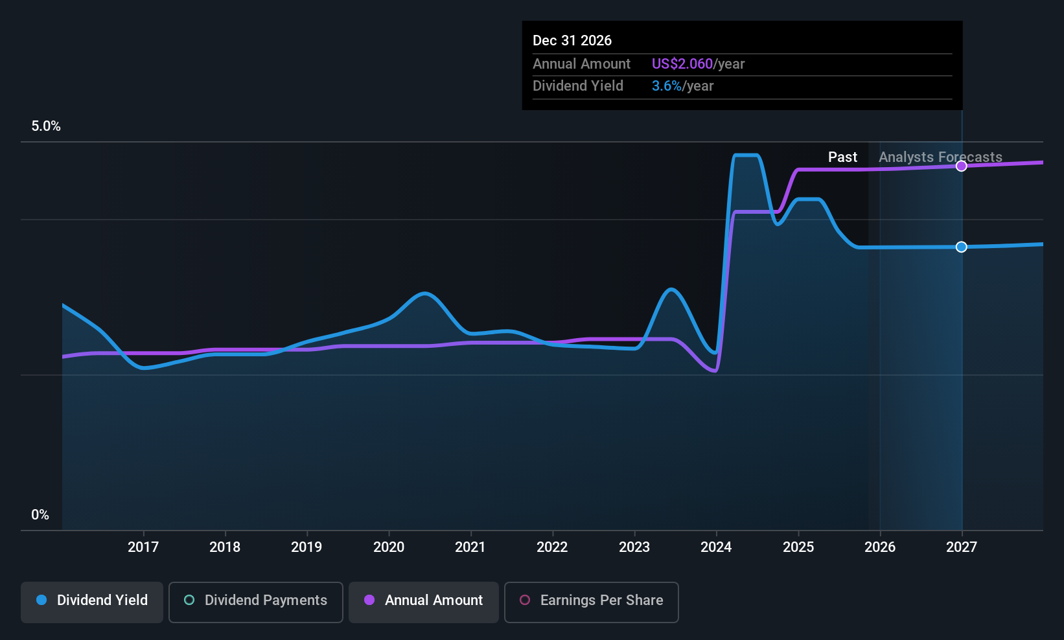Select the Analysts Forecasts section label

(x=940, y=157)
